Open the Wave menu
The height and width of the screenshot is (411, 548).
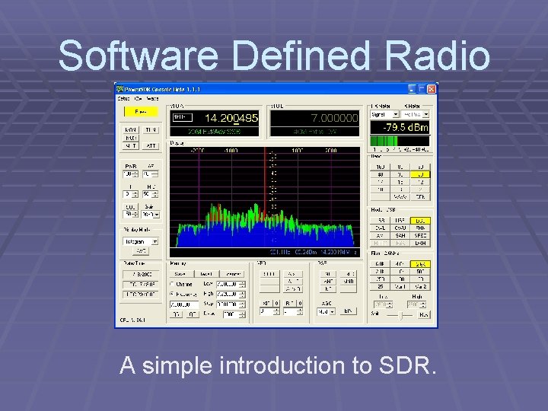pos(152,99)
